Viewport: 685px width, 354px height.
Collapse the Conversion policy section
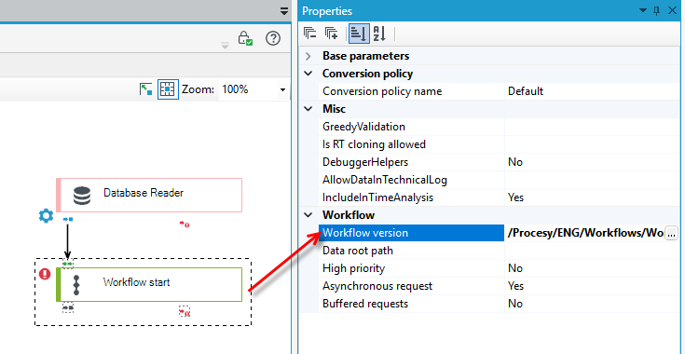click(308, 74)
